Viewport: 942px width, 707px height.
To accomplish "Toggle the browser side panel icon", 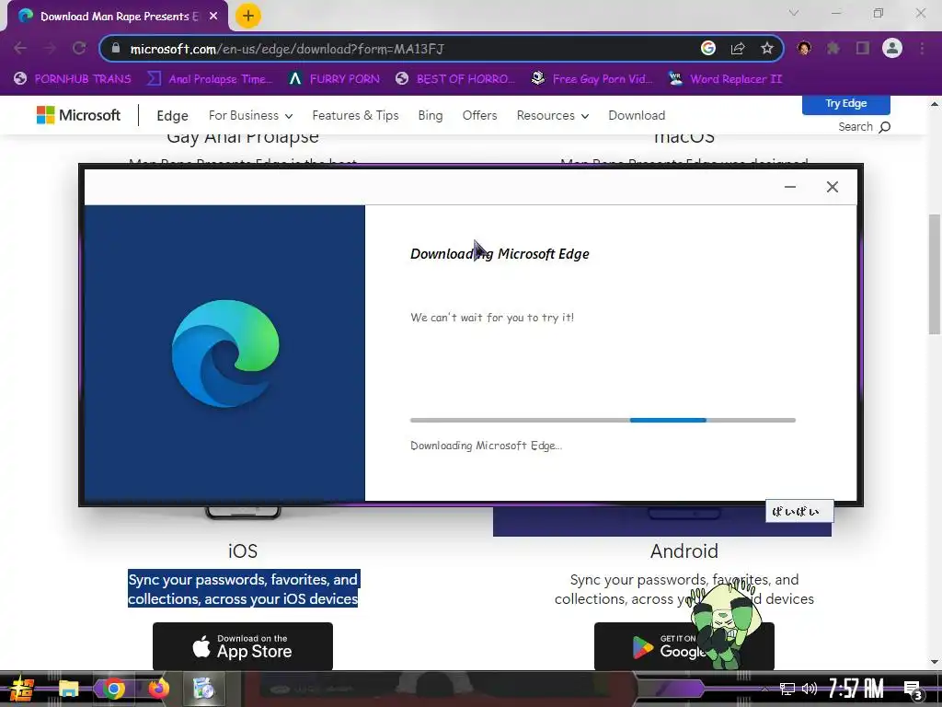I will (863, 48).
